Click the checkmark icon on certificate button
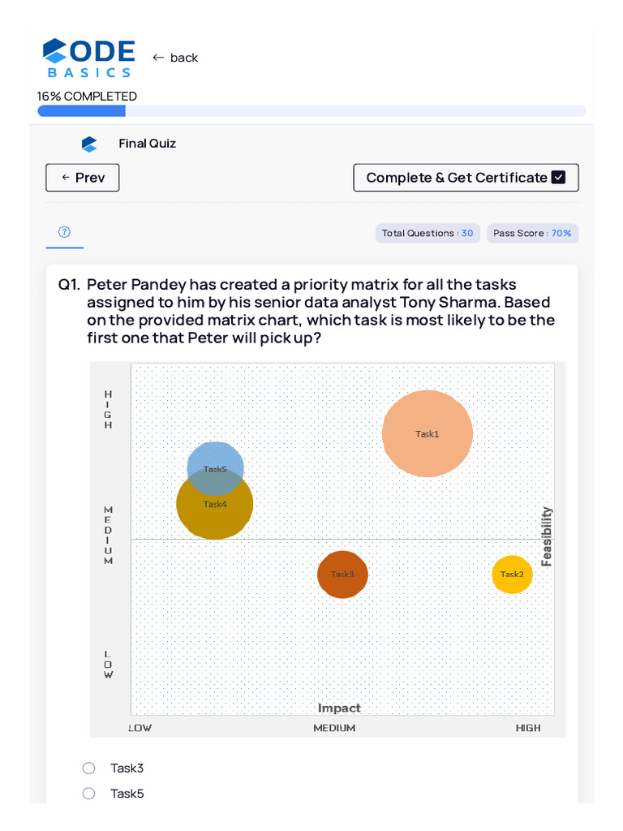 [x=558, y=178]
